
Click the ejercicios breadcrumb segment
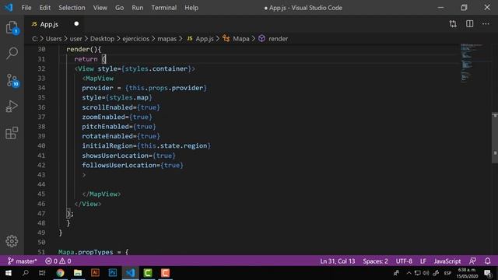point(136,39)
